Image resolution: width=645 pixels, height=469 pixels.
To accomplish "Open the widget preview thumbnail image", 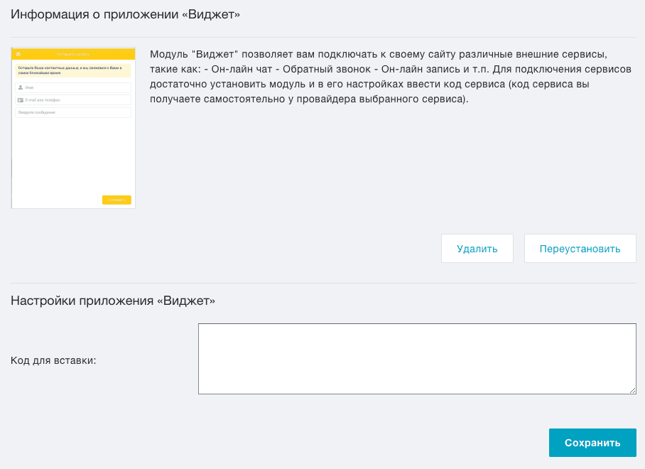I will (73, 128).
